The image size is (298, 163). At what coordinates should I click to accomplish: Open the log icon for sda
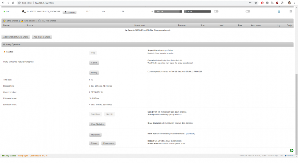[279, 12]
